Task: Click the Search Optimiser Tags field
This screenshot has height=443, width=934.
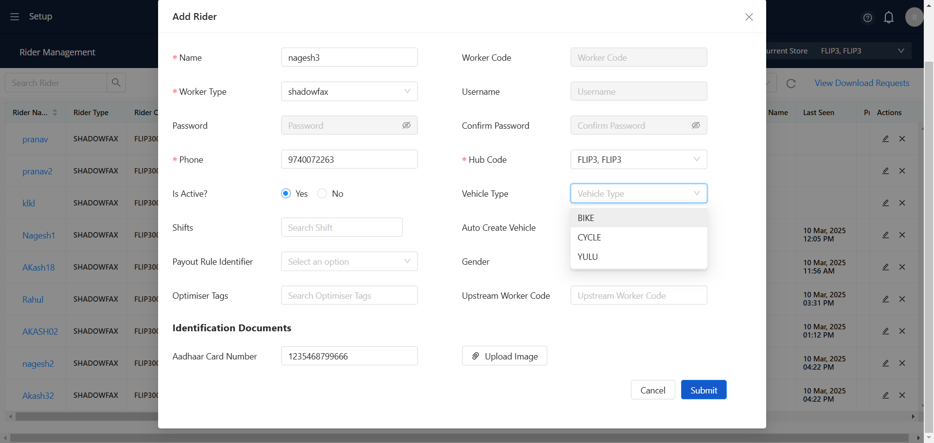Action: 349,295
